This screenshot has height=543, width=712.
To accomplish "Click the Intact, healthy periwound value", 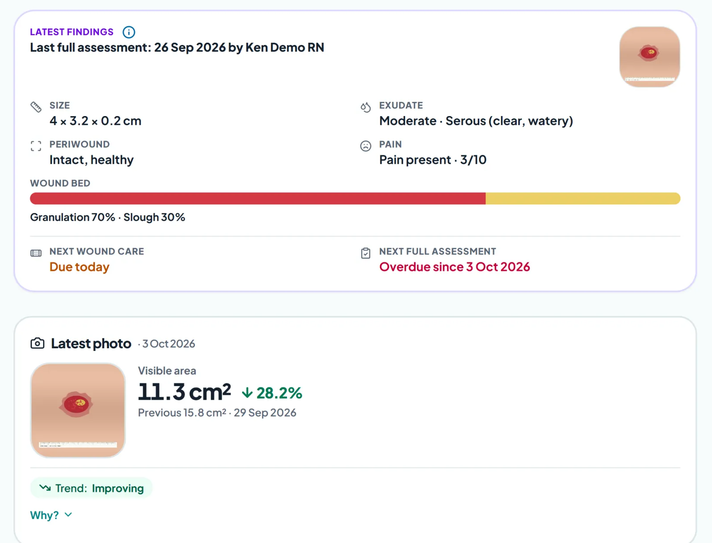I will coord(91,160).
